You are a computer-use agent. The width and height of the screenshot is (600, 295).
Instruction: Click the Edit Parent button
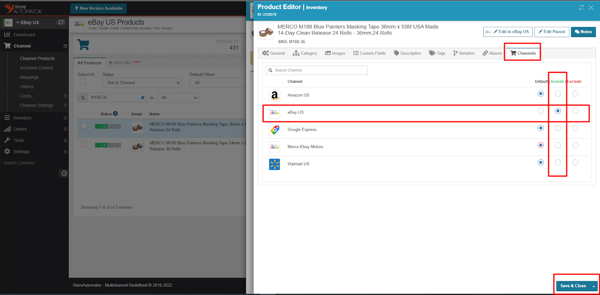click(552, 32)
